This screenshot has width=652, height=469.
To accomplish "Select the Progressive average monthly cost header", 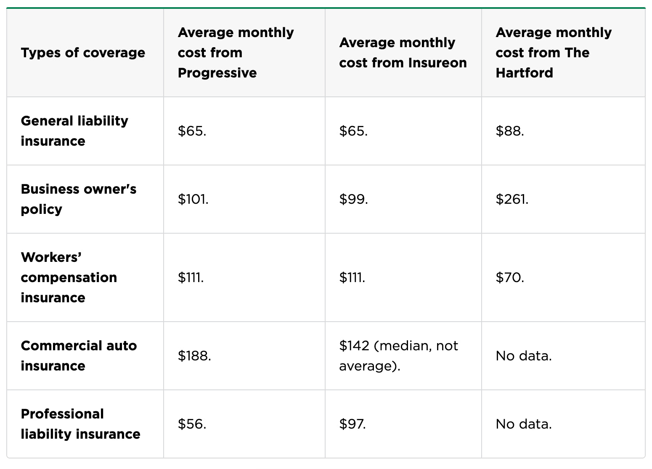I will pos(236,53).
